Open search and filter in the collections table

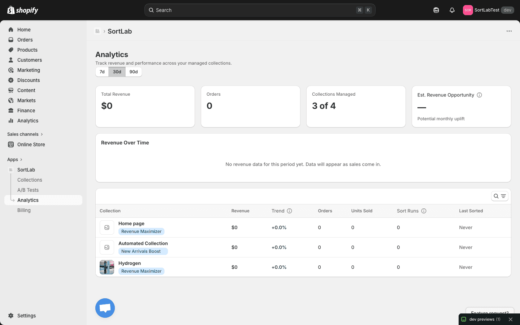coord(499,196)
